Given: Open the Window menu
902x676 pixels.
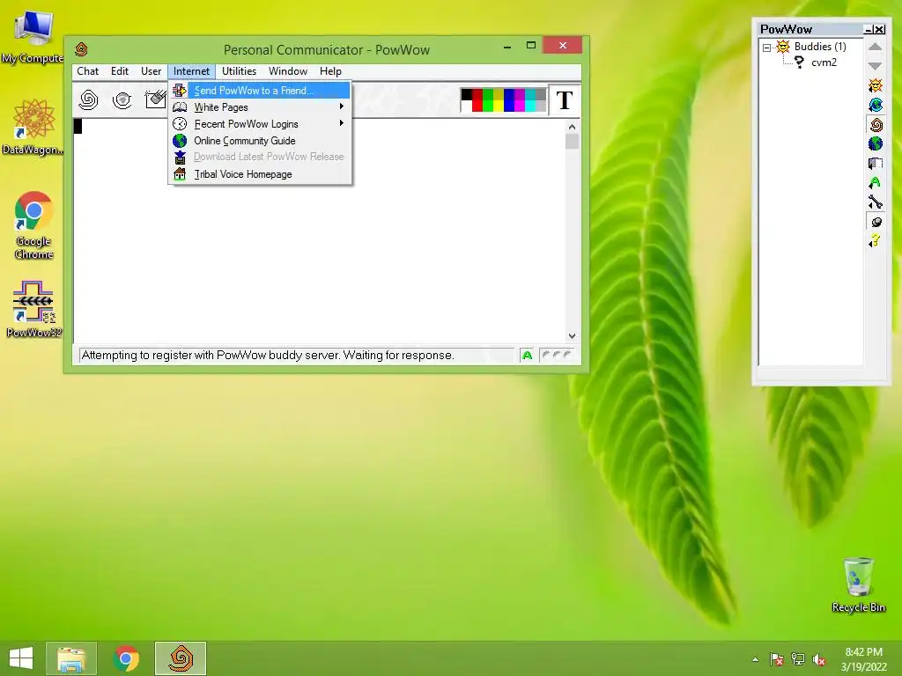Looking at the screenshot, I should tap(288, 71).
